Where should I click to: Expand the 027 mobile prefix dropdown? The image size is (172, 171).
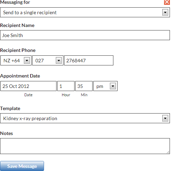[x=48, y=61]
